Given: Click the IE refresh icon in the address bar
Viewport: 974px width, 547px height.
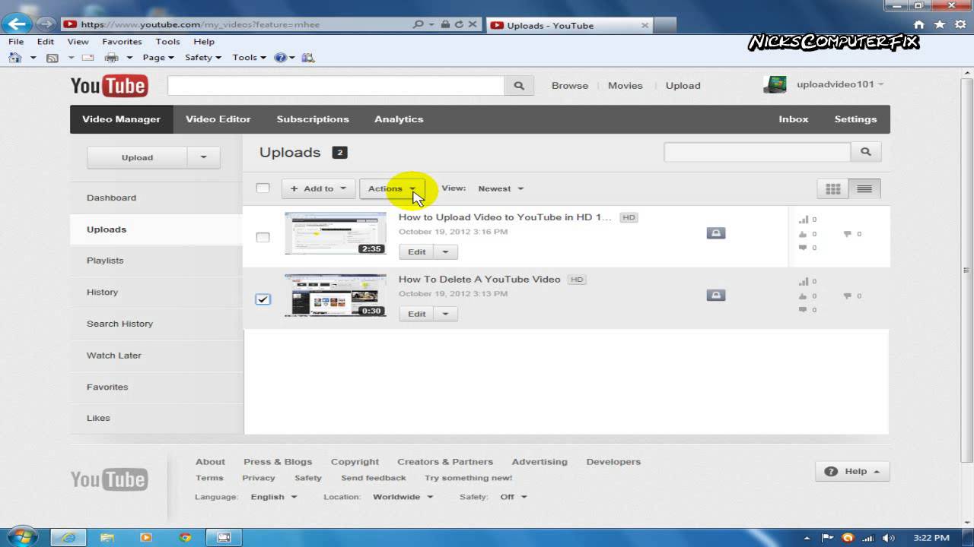Looking at the screenshot, I should click(x=459, y=24).
